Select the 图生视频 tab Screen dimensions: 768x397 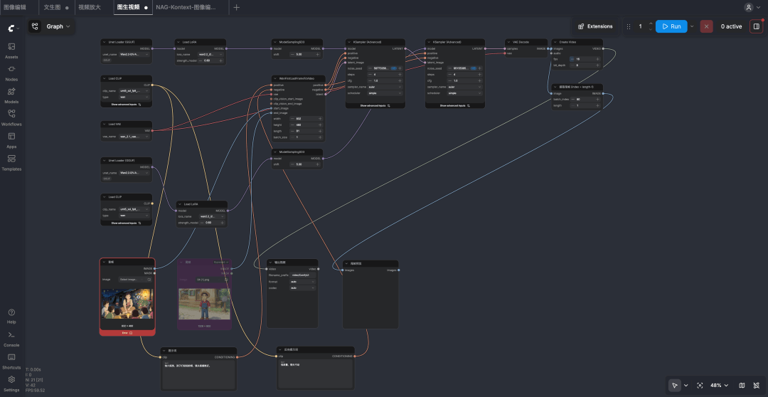click(128, 7)
